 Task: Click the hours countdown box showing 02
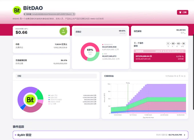[x=173, y=43]
